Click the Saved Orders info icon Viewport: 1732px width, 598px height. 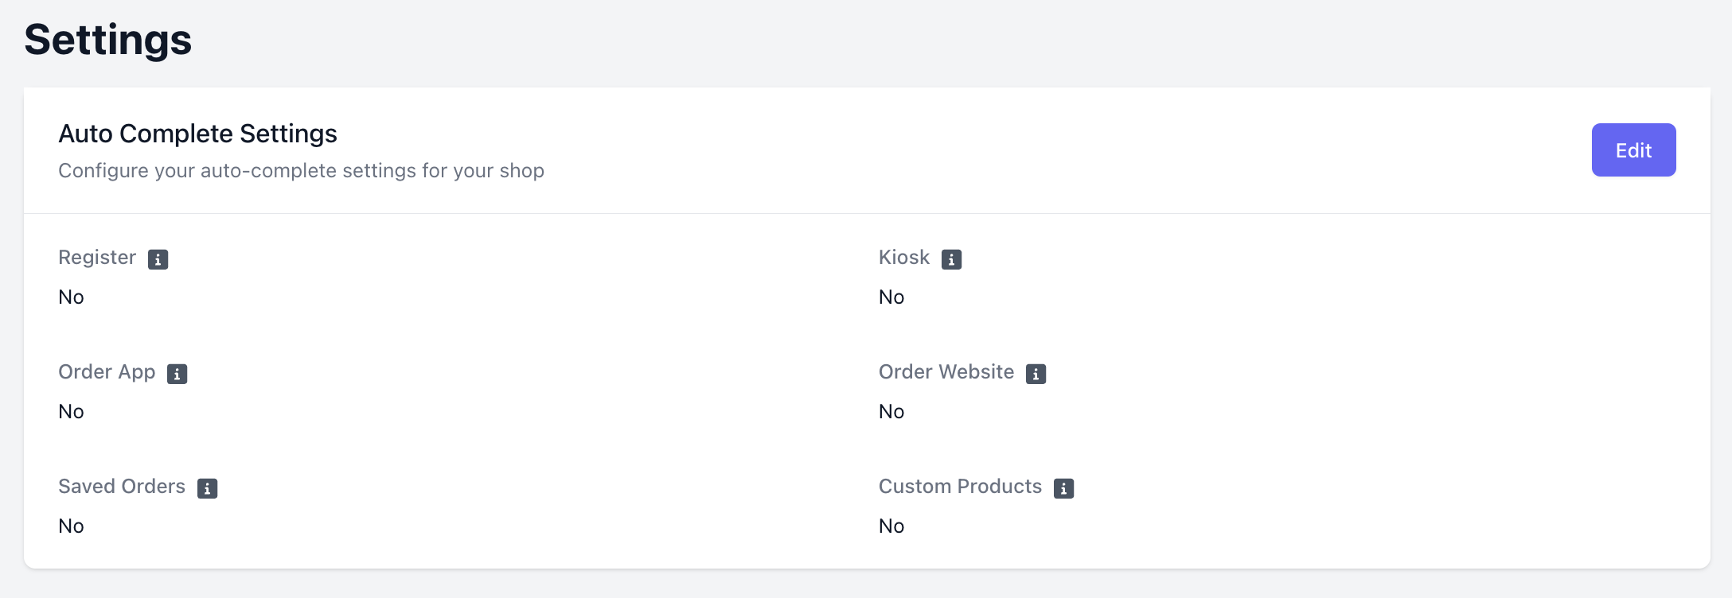pyautogui.click(x=207, y=488)
